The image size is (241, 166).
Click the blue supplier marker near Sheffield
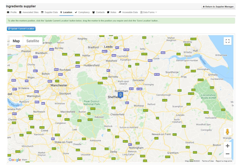(x=120, y=95)
